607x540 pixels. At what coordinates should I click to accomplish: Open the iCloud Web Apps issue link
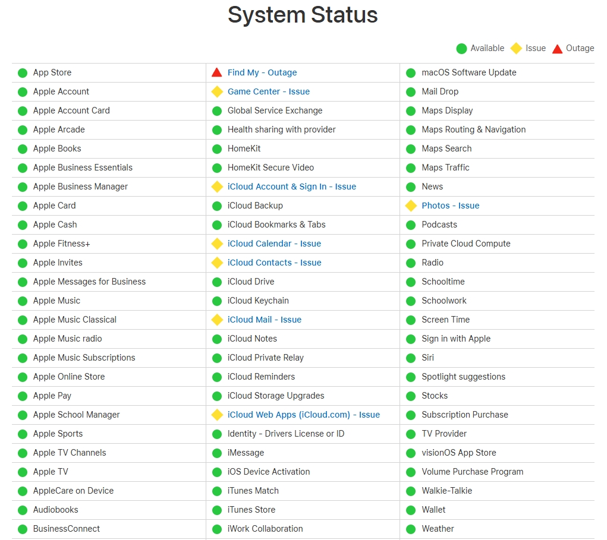[304, 415]
